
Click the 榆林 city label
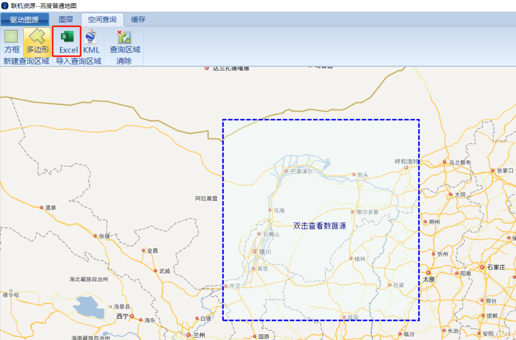pyautogui.click(x=360, y=259)
